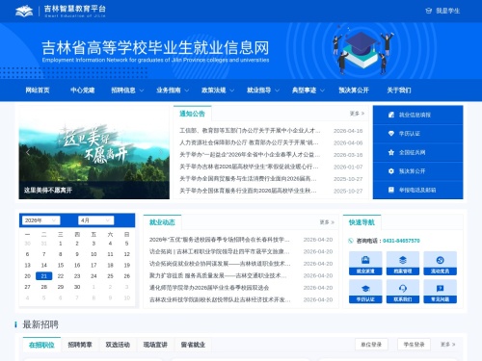Open the year selector showing 2026年
The height and width of the screenshot is (361, 482).
(x=40, y=220)
